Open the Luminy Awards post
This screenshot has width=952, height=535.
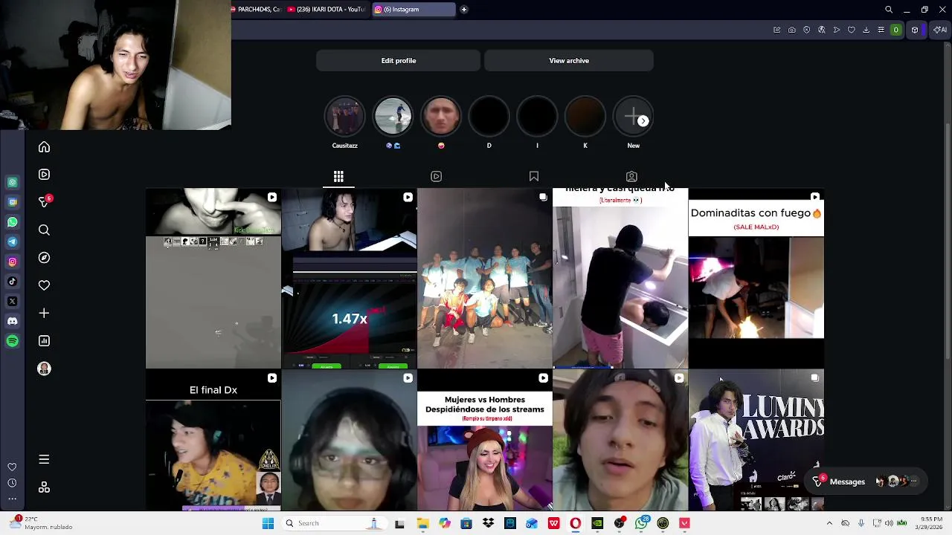pyautogui.click(x=756, y=441)
